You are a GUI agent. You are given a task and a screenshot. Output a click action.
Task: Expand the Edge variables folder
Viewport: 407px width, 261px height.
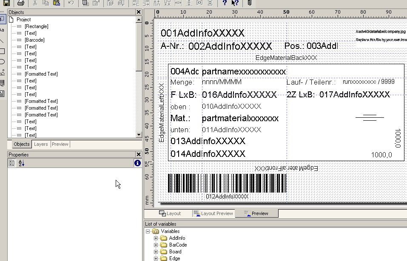pyautogui.click(x=156, y=258)
